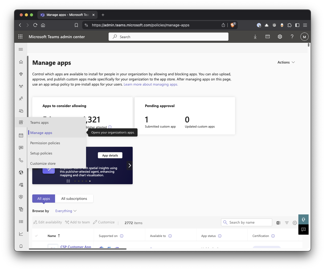Screen dimensions: 325x270
Task: Open the filter icon above the table
Action: click(x=287, y=223)
